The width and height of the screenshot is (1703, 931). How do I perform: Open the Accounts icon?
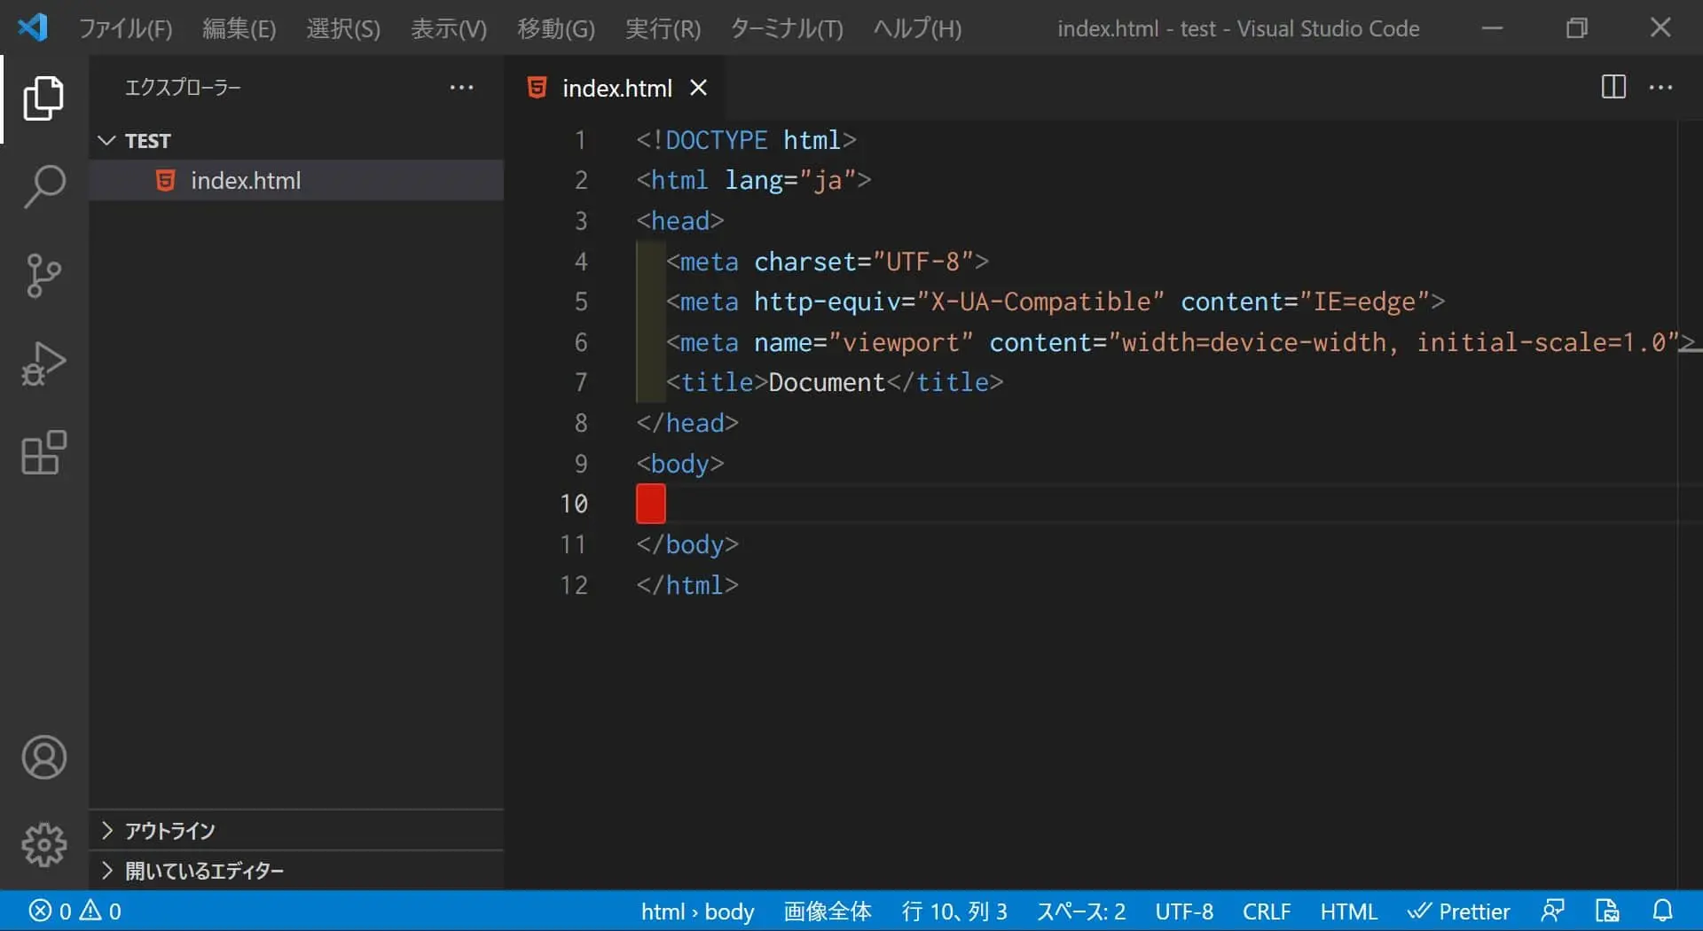pos(43,757)
